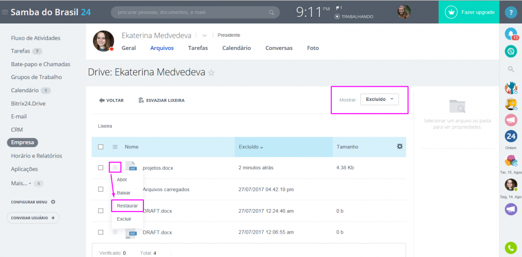Switch to the Conversas tab

pos(279,48)
